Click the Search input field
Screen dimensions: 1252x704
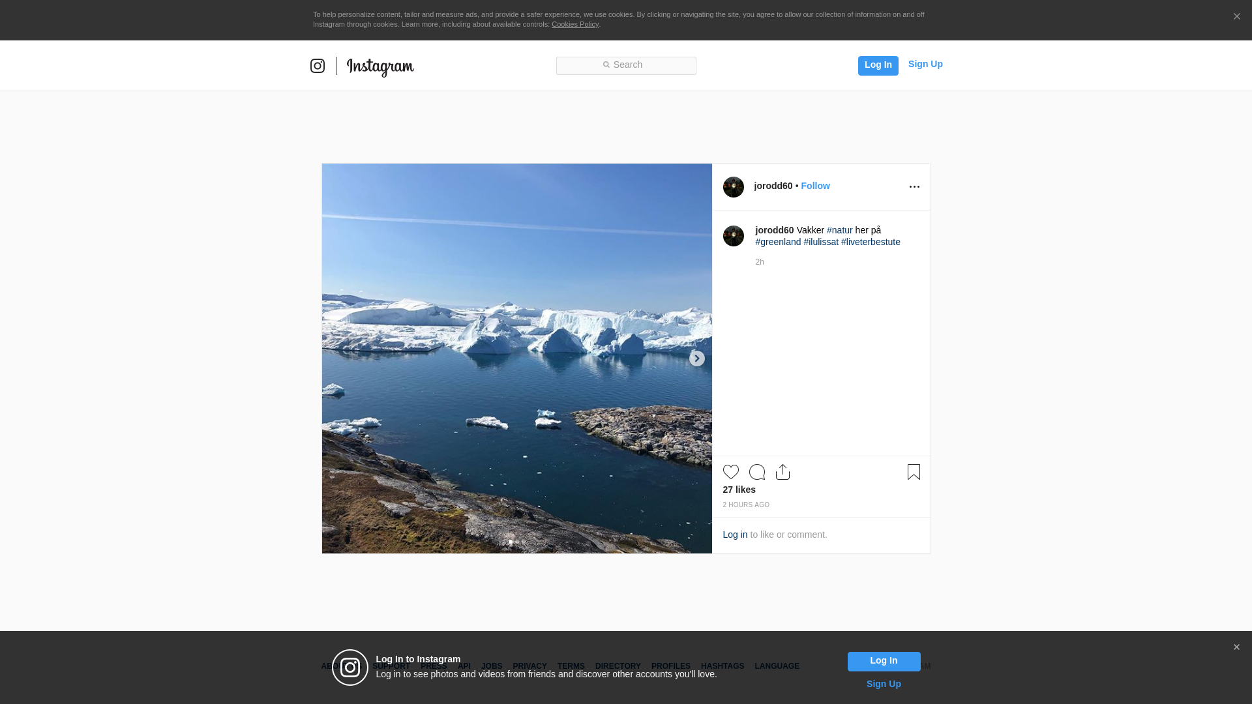click(x=626, y=65)
